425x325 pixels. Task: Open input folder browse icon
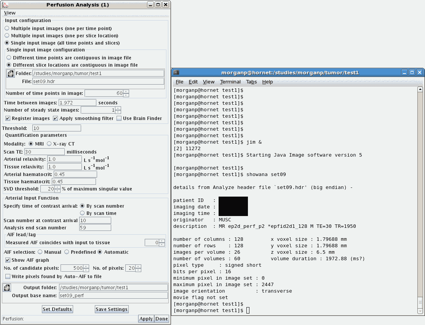[11, 74]
